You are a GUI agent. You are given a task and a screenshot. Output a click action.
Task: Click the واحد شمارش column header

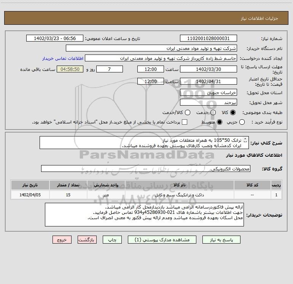(106, 185)
